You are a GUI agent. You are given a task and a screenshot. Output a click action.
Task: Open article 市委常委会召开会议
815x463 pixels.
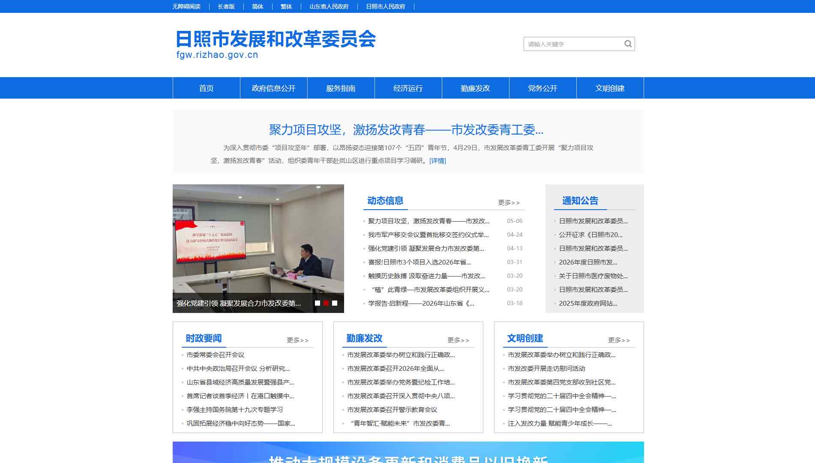click(216, 355)
